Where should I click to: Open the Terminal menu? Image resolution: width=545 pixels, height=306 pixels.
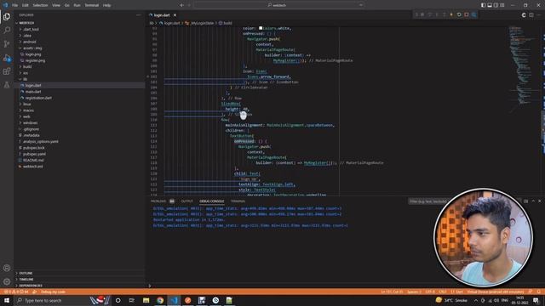[92, 5]
